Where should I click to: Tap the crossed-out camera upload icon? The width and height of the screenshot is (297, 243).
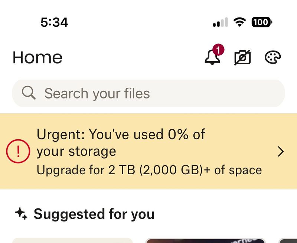coord(242,58)
